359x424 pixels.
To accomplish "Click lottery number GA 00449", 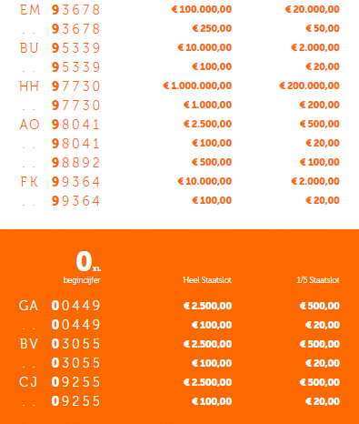I will [60, 306].
